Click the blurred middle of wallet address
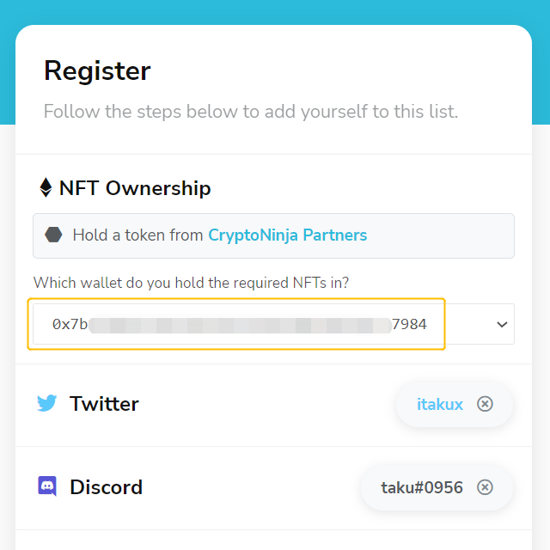This screenshot has height=550, width=550. (x=240, y=326)
